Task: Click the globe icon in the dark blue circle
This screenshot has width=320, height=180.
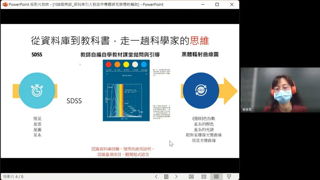Action: point(201,90)
